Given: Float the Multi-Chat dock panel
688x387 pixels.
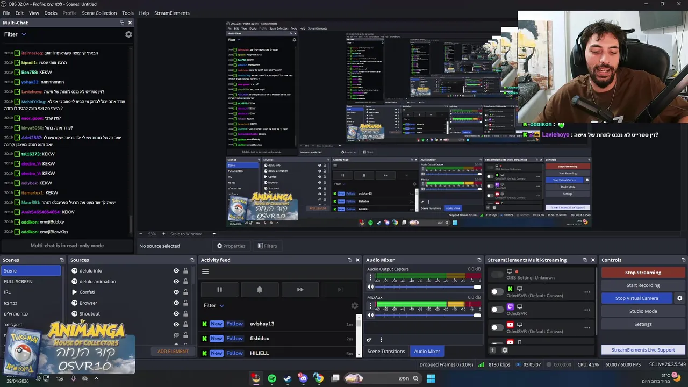Looking at the screenshot, I should [x=122, y=23].
